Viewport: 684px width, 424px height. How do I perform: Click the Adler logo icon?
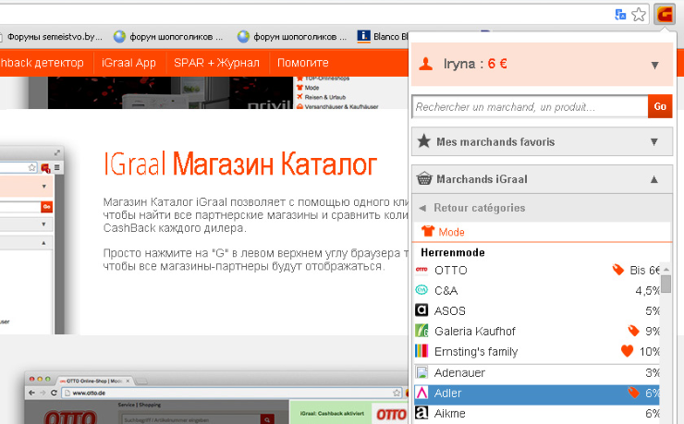click(421, 394)
